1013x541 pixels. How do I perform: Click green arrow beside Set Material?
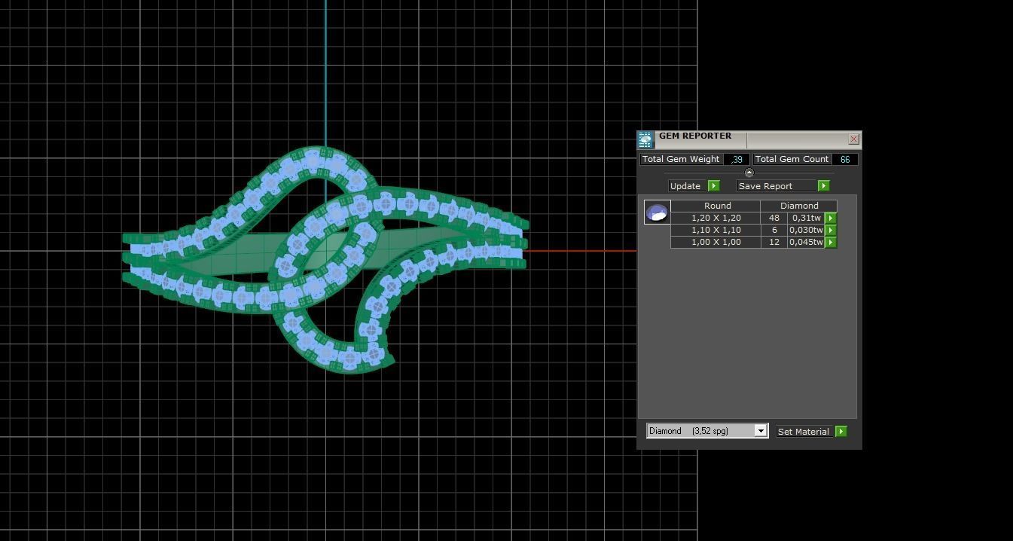point(841,432)
